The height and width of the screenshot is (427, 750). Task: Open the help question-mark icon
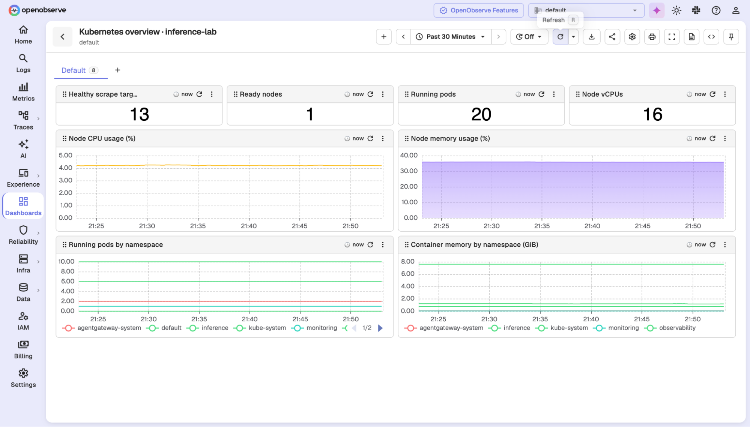[x=716, y=10]
